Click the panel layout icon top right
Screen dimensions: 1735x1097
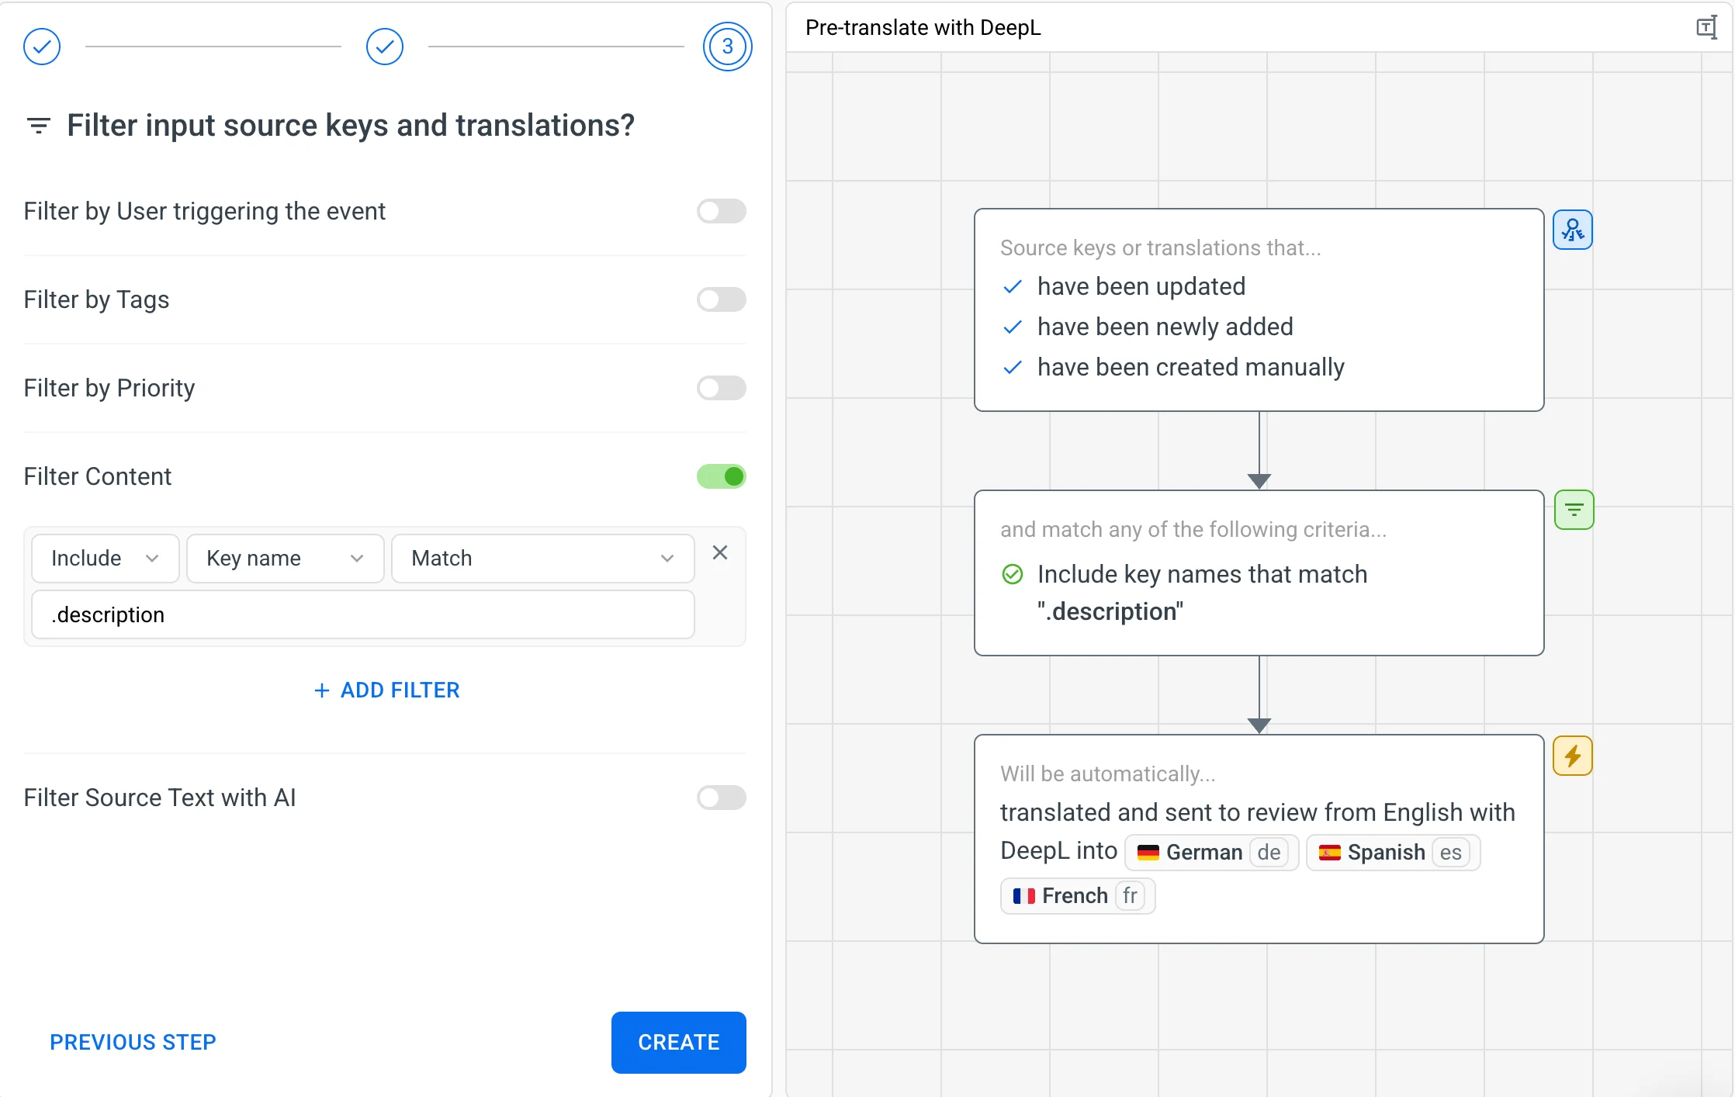point(1706,28)
